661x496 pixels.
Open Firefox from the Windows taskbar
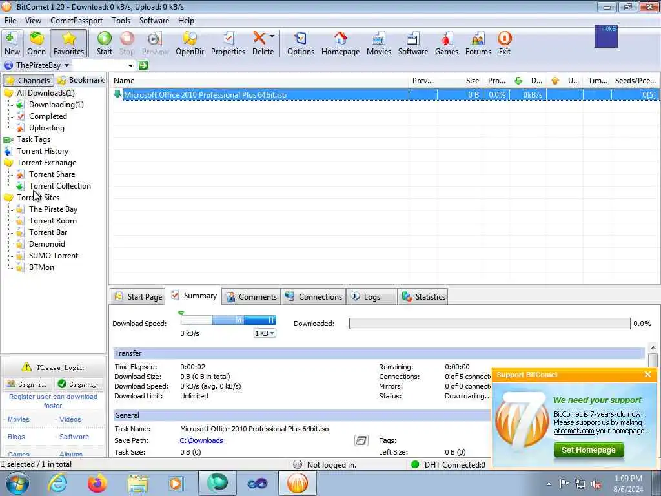[x=97, y=483]
